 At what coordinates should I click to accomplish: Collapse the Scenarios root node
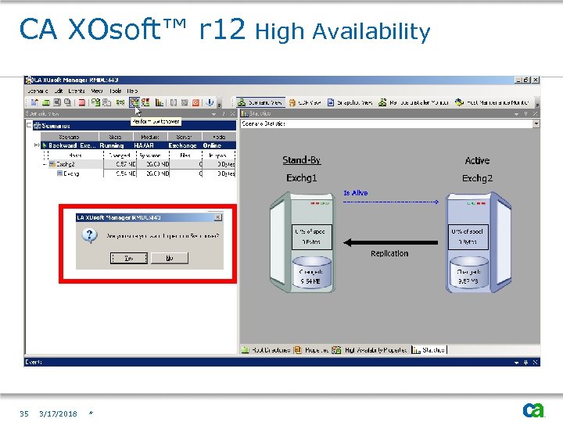[29, 125]
